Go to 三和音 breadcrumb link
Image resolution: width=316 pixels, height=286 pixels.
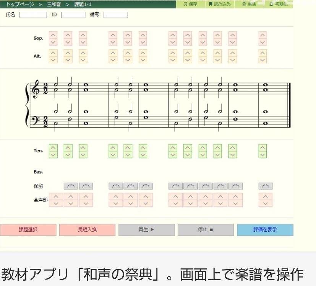tap(53, 4)
